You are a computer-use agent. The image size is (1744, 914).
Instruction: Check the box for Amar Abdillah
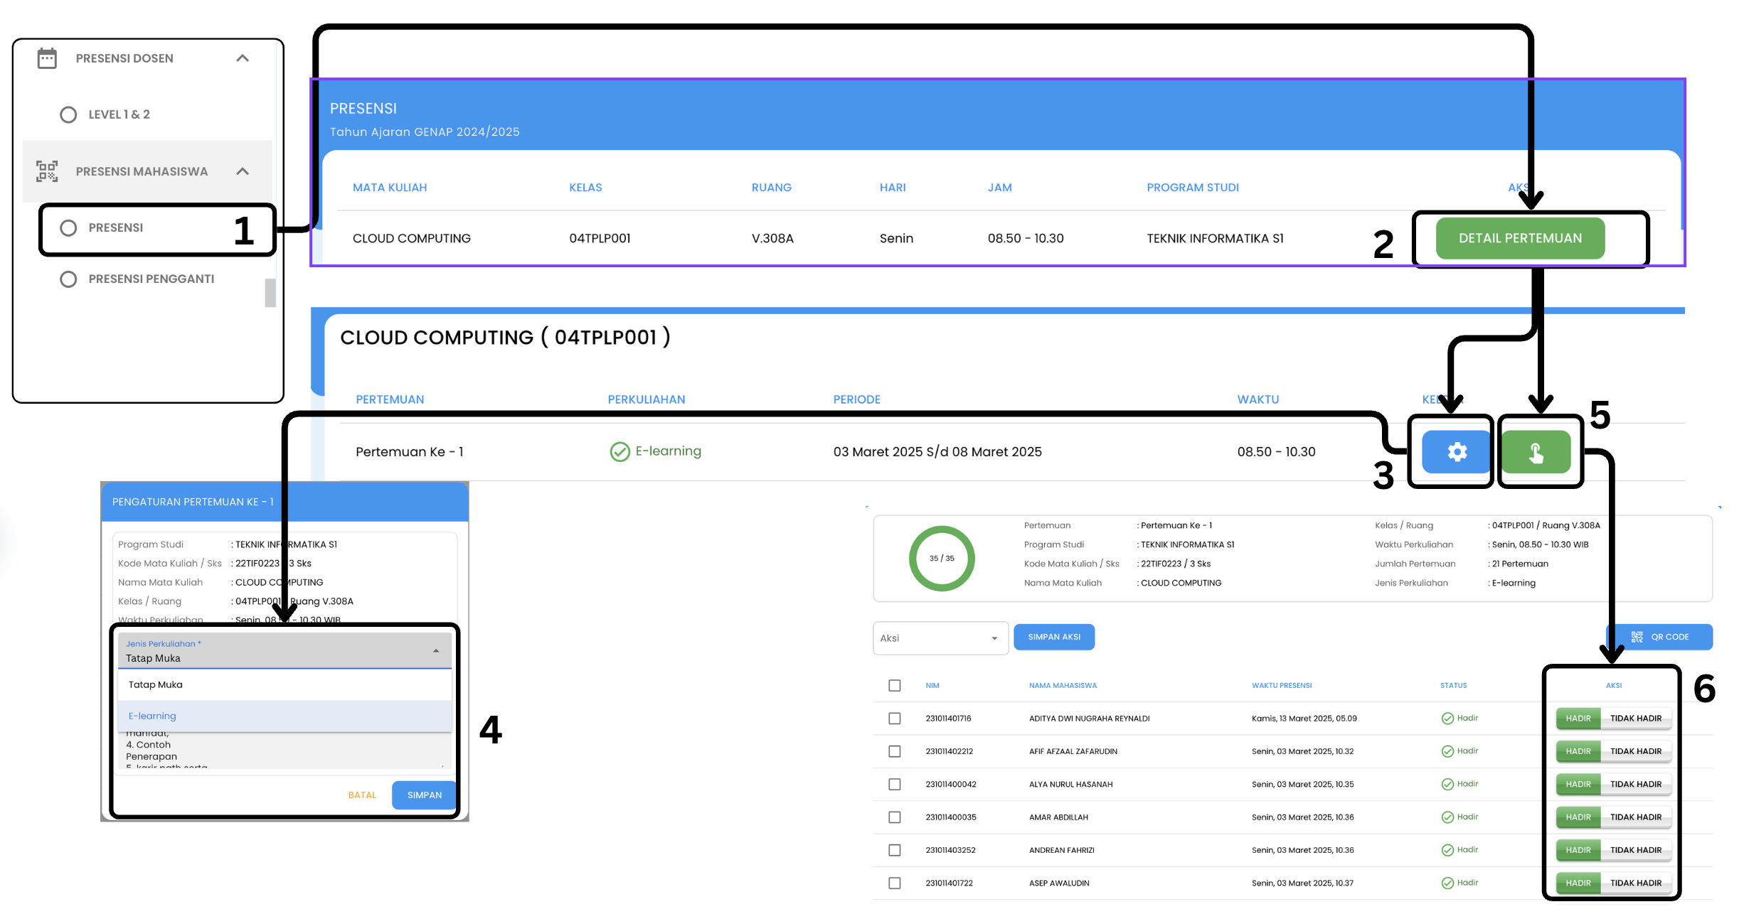pos(895,817)
